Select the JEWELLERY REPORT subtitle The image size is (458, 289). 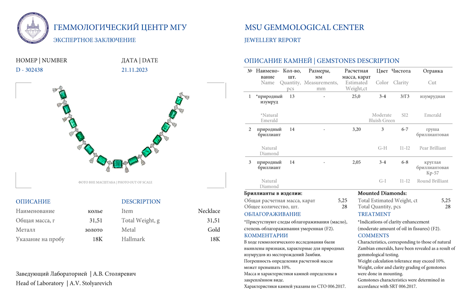(273, 40)
